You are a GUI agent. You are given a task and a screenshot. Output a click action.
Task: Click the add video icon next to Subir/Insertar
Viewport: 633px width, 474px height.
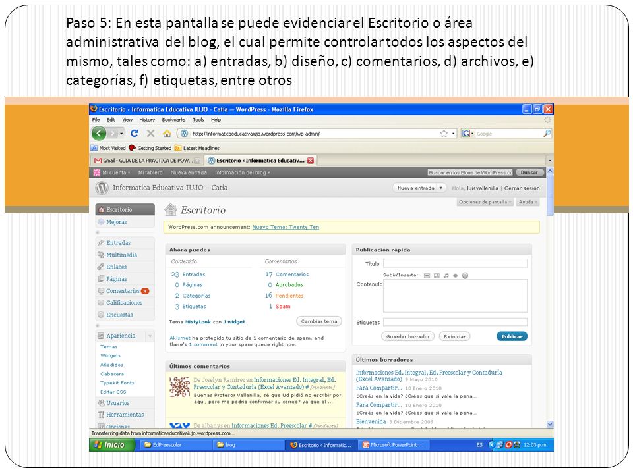pyautogui.click(x=437, y=276)
